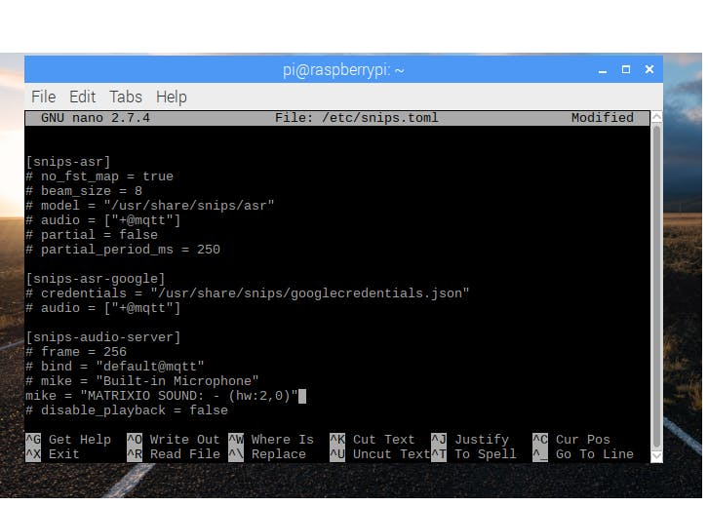Viewport: 708px width, 506px height.
Task: Click the ^O Write Out shortcut
Action: [174, 439]
